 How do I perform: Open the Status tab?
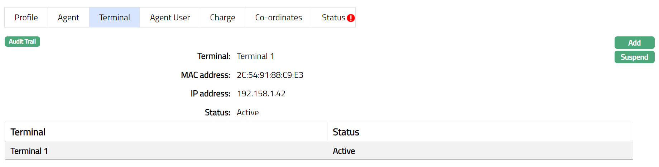click(x=333, y=17)
